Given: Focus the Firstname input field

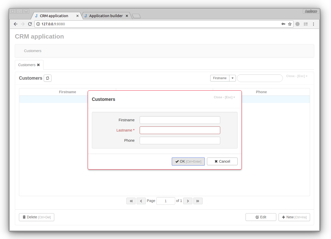Looking at the screenshot, I should (180, 120).
